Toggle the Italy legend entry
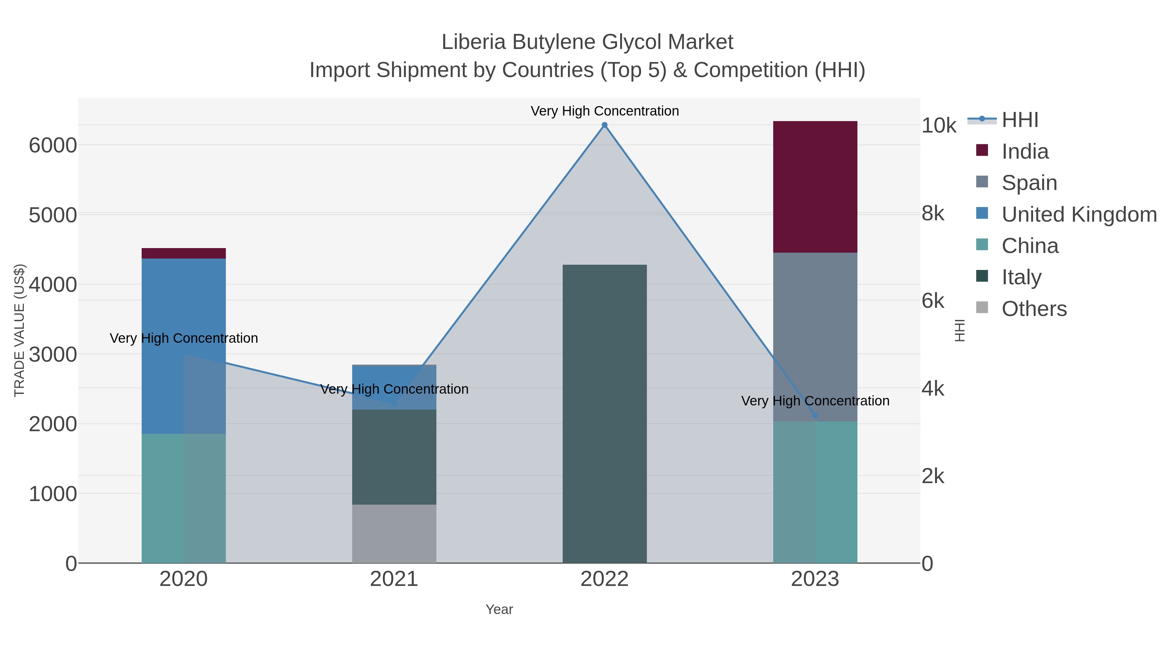Image resolution: width=1175 pixels, height=661 pixels. [x=1009, y=277]
